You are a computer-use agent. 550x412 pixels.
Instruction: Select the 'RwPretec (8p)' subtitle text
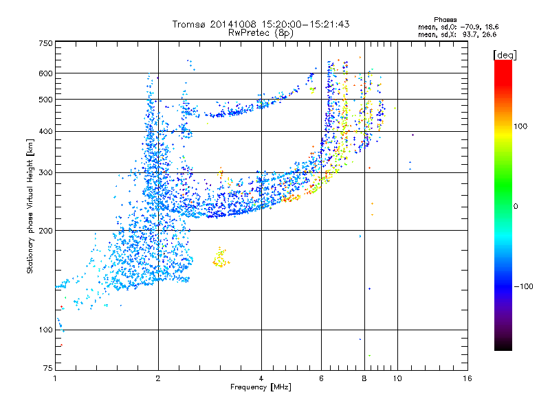261,33
